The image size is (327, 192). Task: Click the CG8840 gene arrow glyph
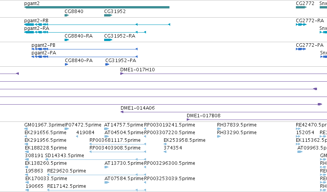[67, 15]
